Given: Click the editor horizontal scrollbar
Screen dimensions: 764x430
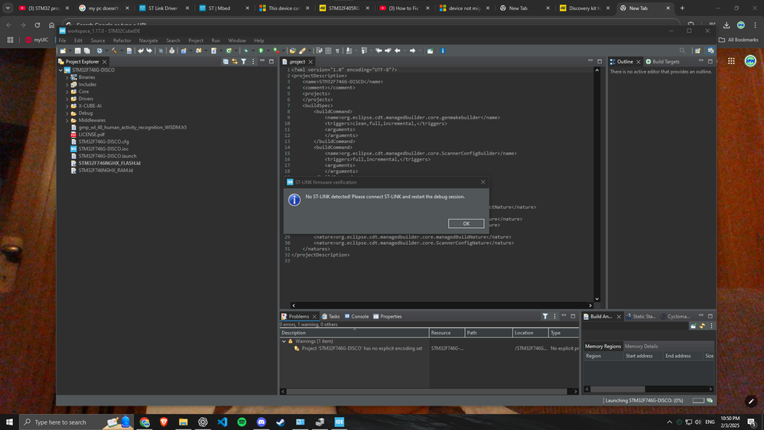Looking at the screenshot, I should tap(442, 305).
